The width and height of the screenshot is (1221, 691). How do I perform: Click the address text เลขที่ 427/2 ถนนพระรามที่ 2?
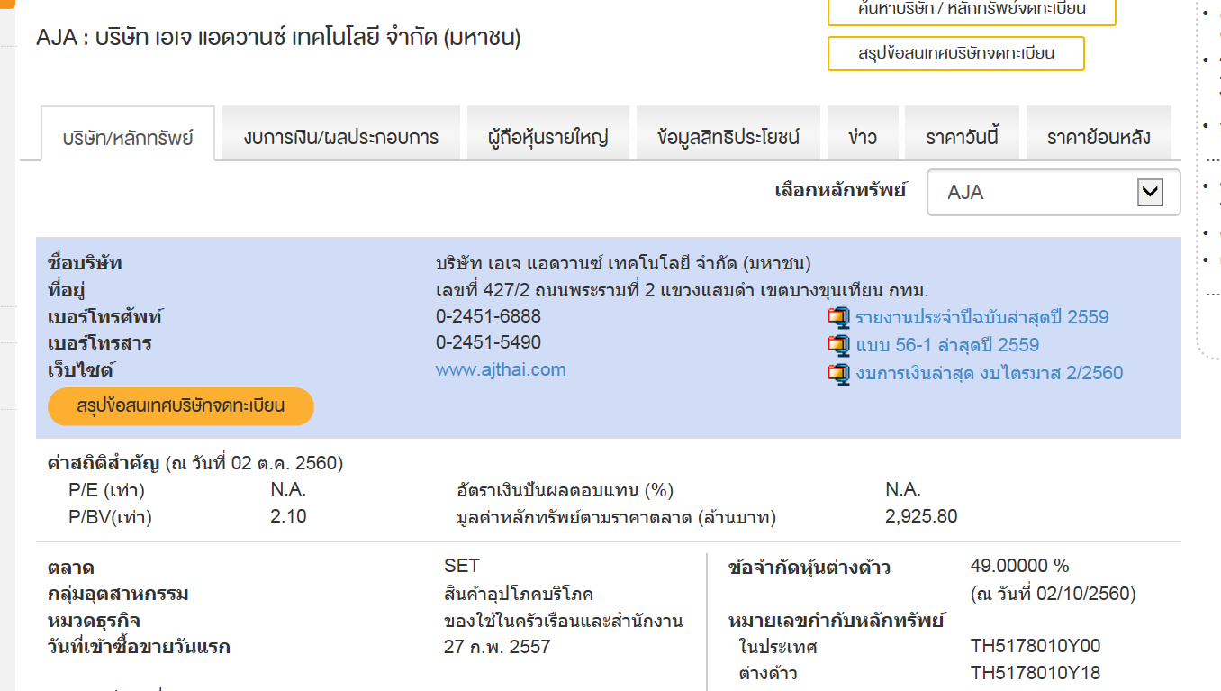click(x=682, y=290)
